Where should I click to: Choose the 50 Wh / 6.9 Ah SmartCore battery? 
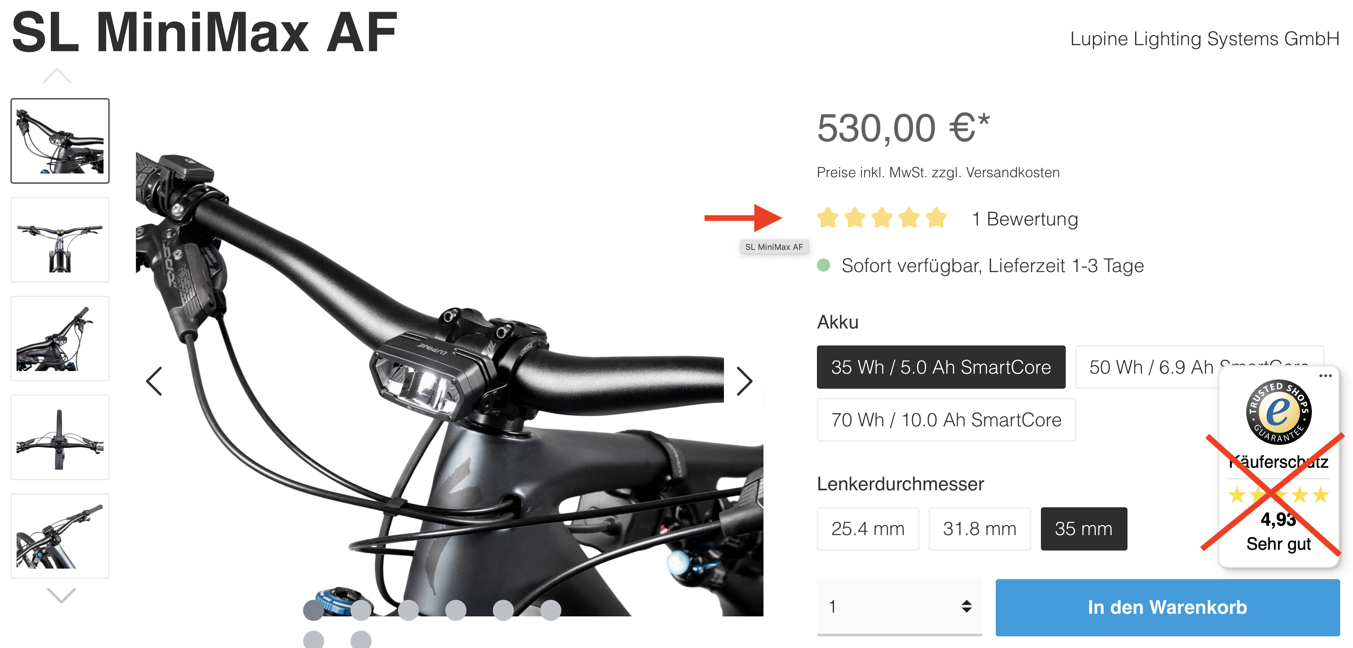point(1147,367)
